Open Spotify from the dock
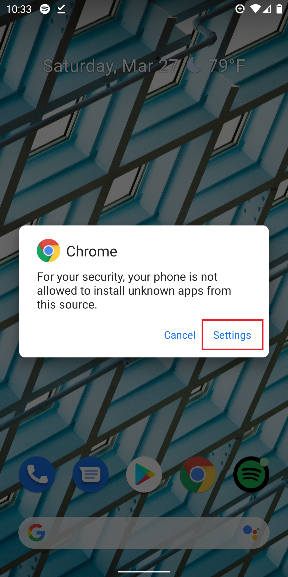This screenshot has width=288, height=577. coord(251,474)
